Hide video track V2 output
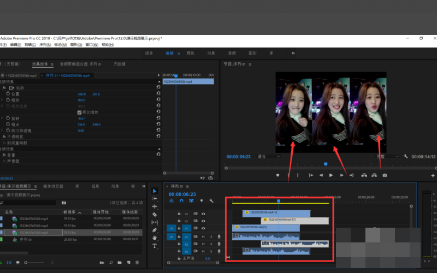 [203, 221]
